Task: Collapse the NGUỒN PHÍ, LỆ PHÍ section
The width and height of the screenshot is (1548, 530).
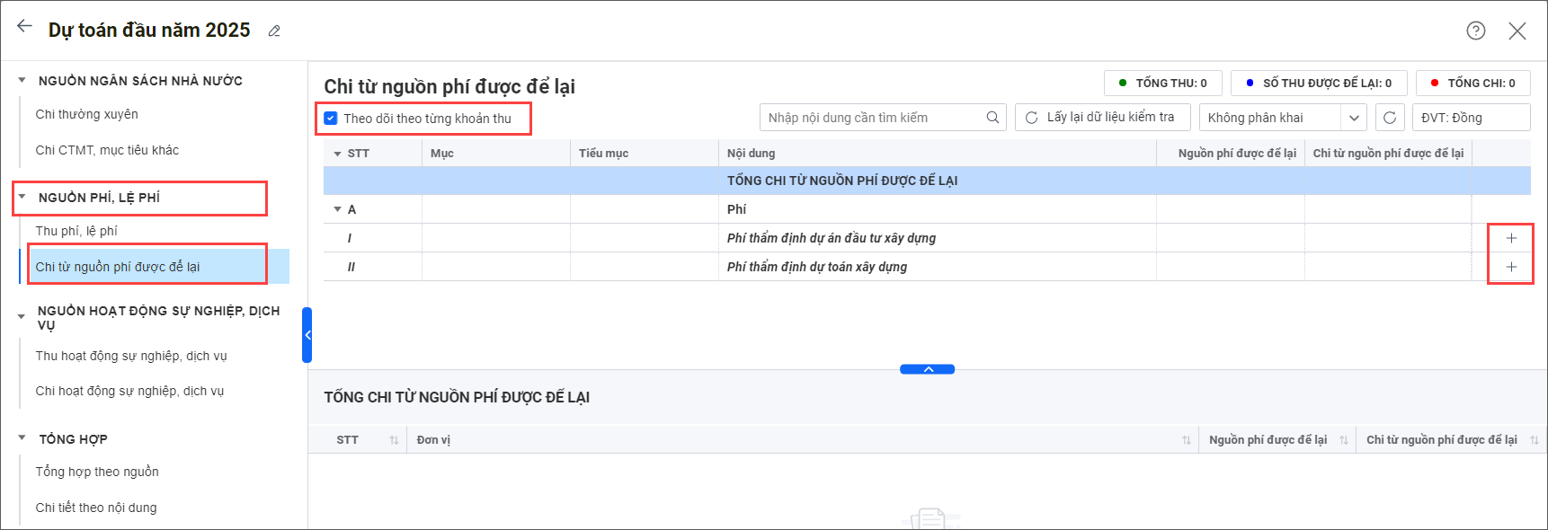Action: [x=22, y=197]
